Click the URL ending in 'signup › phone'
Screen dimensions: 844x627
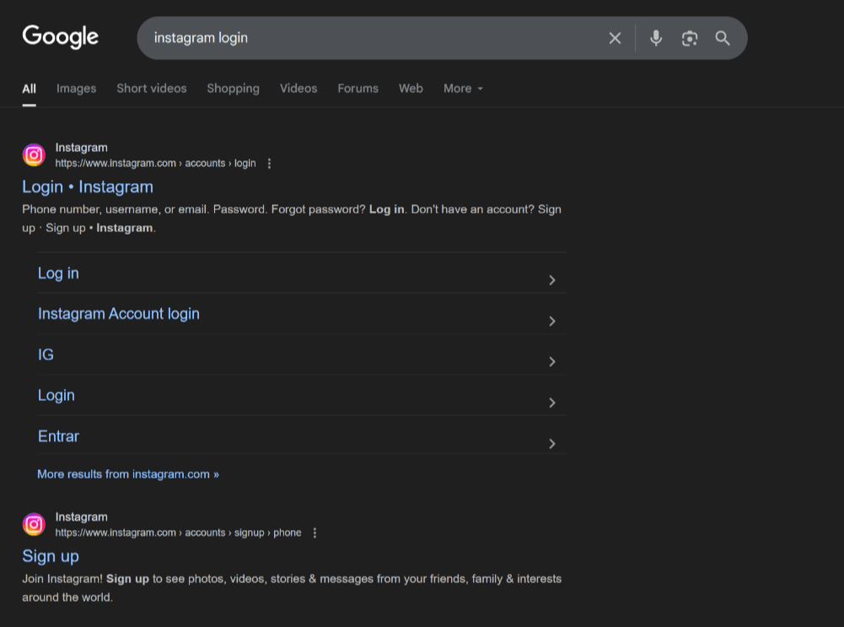click(x=178, y=532)
